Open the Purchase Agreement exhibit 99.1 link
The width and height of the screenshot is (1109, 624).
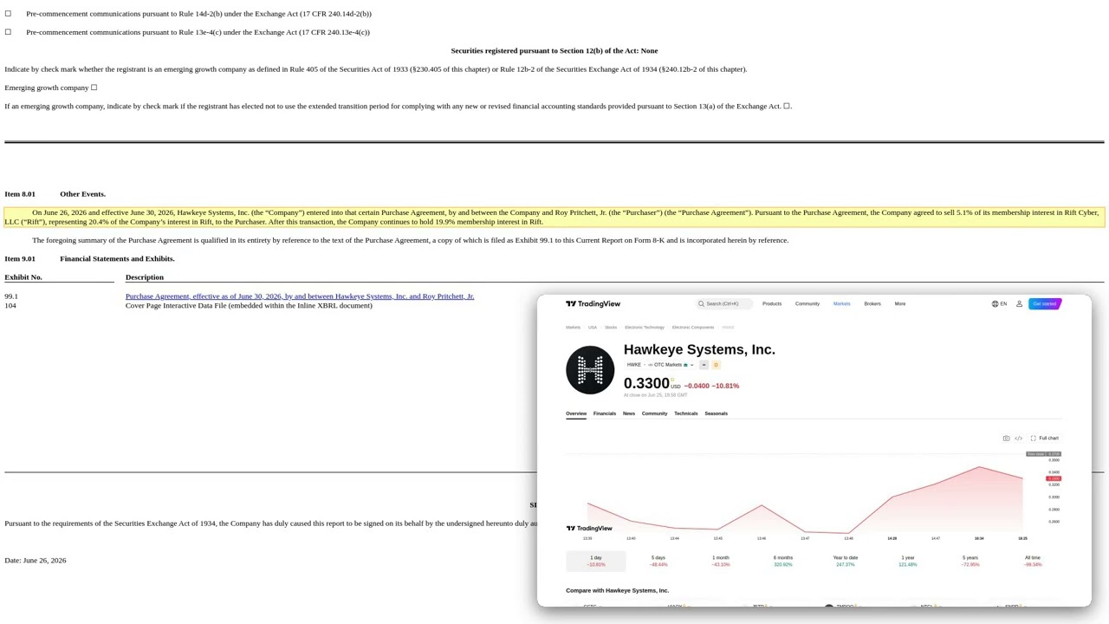[300, 296]
